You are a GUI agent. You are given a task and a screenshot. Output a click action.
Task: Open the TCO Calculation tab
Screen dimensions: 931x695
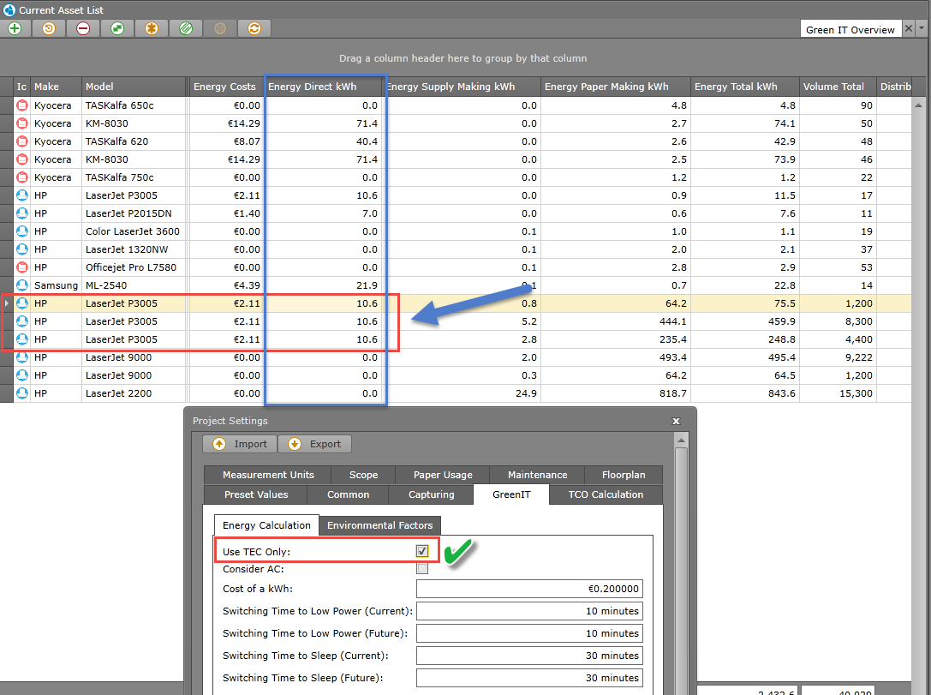tap(606, 494)
